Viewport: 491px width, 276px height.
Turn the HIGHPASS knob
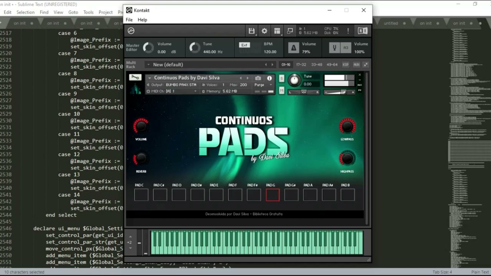[347, 159]
